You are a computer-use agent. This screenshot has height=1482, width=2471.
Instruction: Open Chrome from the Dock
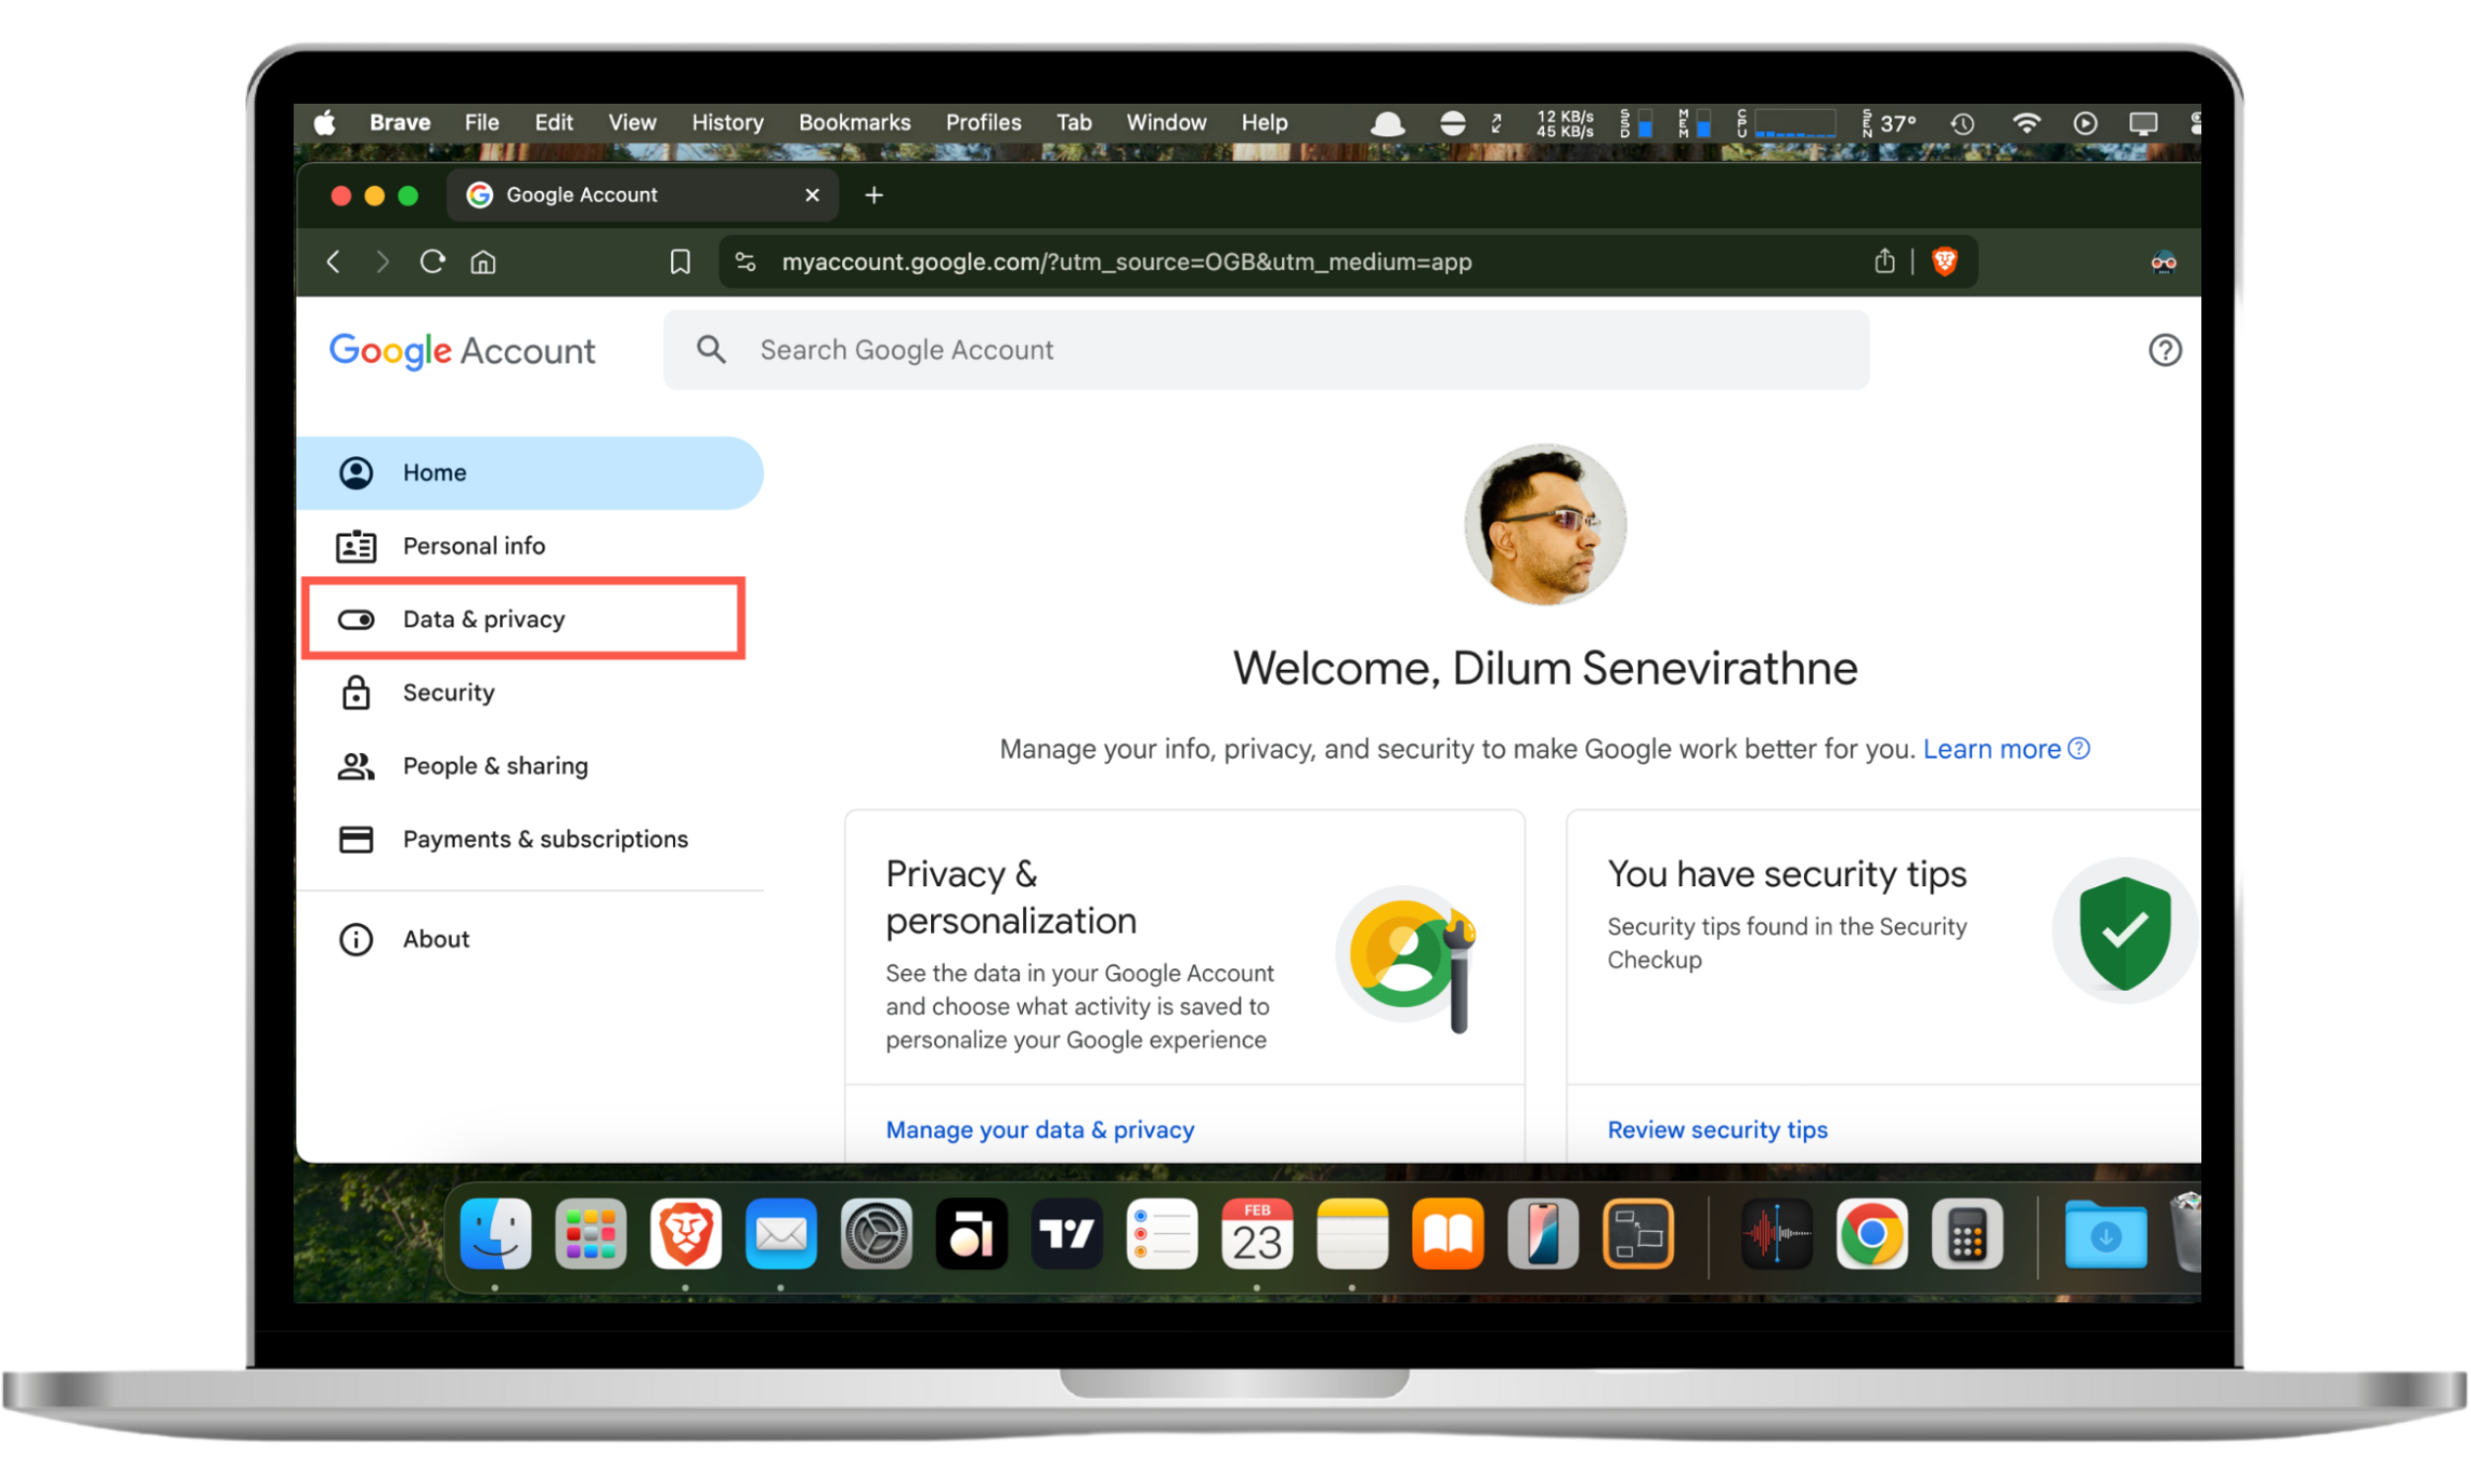click(1872, 1234)
